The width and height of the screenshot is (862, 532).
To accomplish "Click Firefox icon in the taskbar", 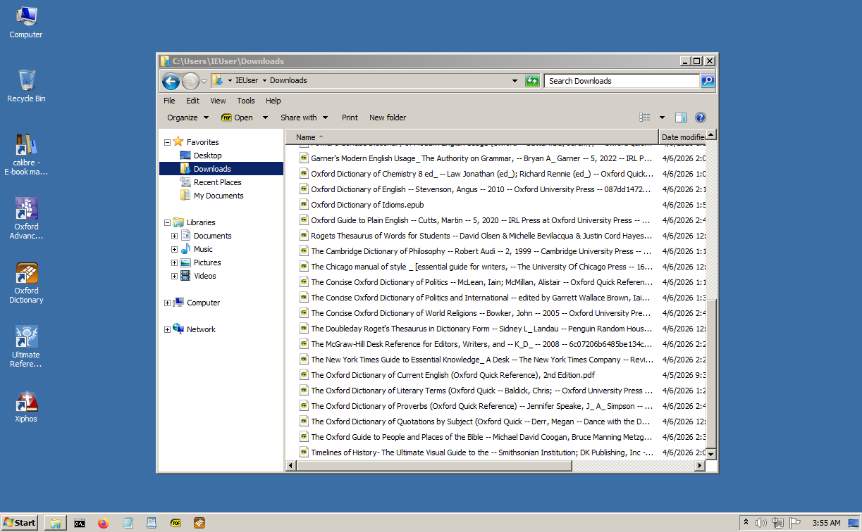I will (x=104, y=523).
